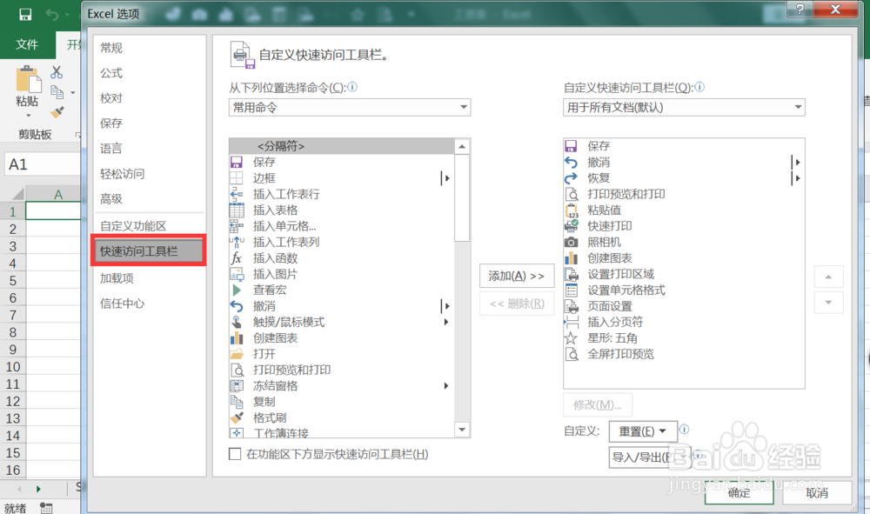
Task: Click 确定 to confirm options
Action: (x=739, y=492)
